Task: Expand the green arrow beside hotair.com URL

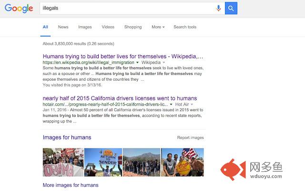Action: (x=172, y=105)
